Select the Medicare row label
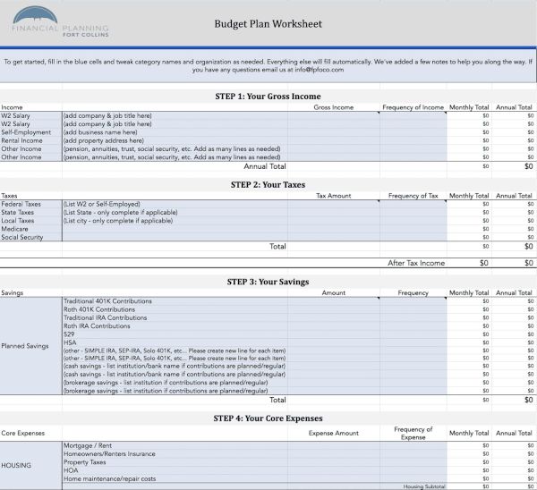 (14, 229)
